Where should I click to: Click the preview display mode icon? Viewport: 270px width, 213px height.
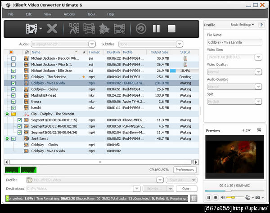[247, 197]
